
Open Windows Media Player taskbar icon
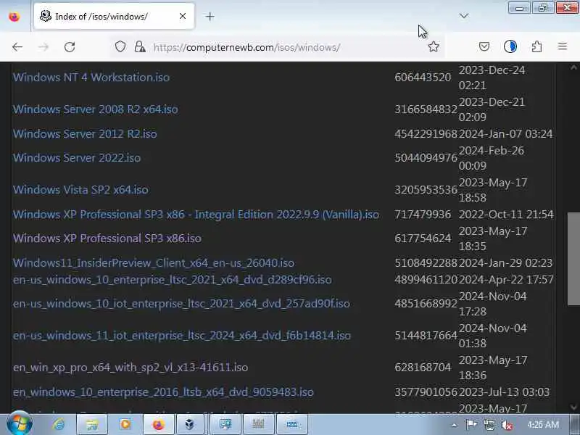tap(125, 424)
